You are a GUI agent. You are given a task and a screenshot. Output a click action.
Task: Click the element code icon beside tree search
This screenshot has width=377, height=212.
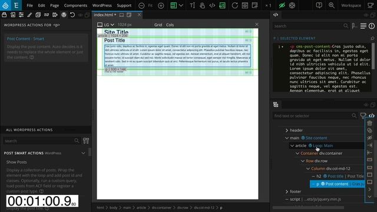(372, 115)
